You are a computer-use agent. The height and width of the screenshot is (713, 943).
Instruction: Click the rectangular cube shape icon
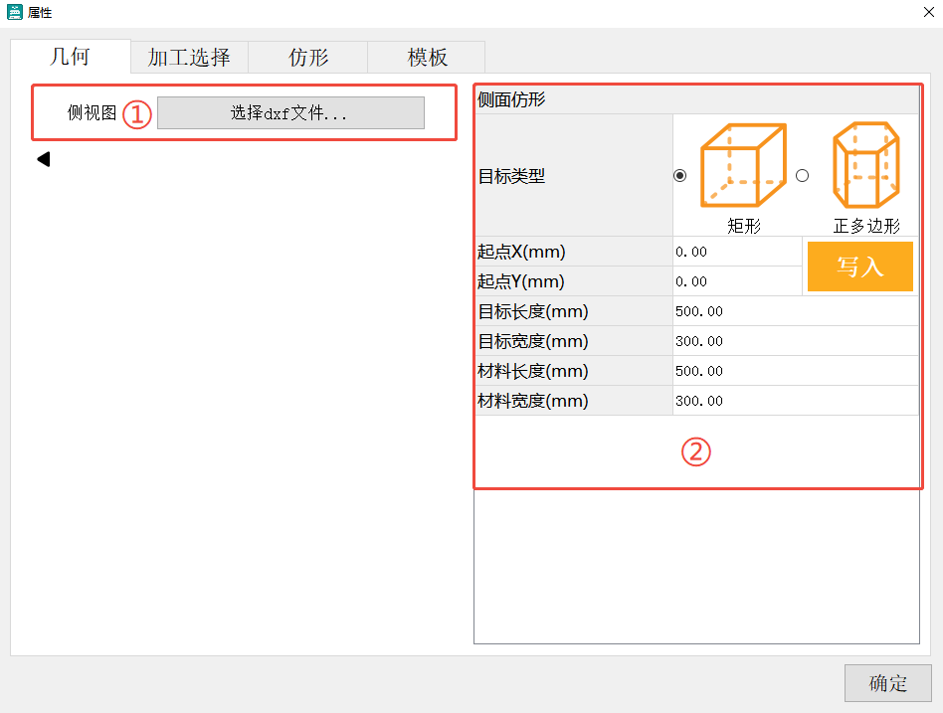click(x=742, y=165)
